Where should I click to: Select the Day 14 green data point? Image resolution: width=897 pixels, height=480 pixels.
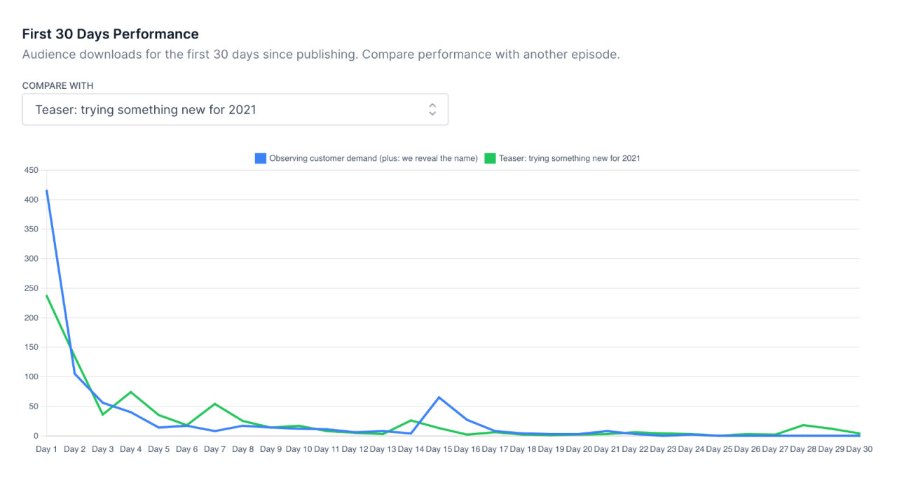point(411,420)
